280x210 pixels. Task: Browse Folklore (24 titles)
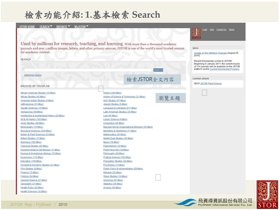(30, 176)
